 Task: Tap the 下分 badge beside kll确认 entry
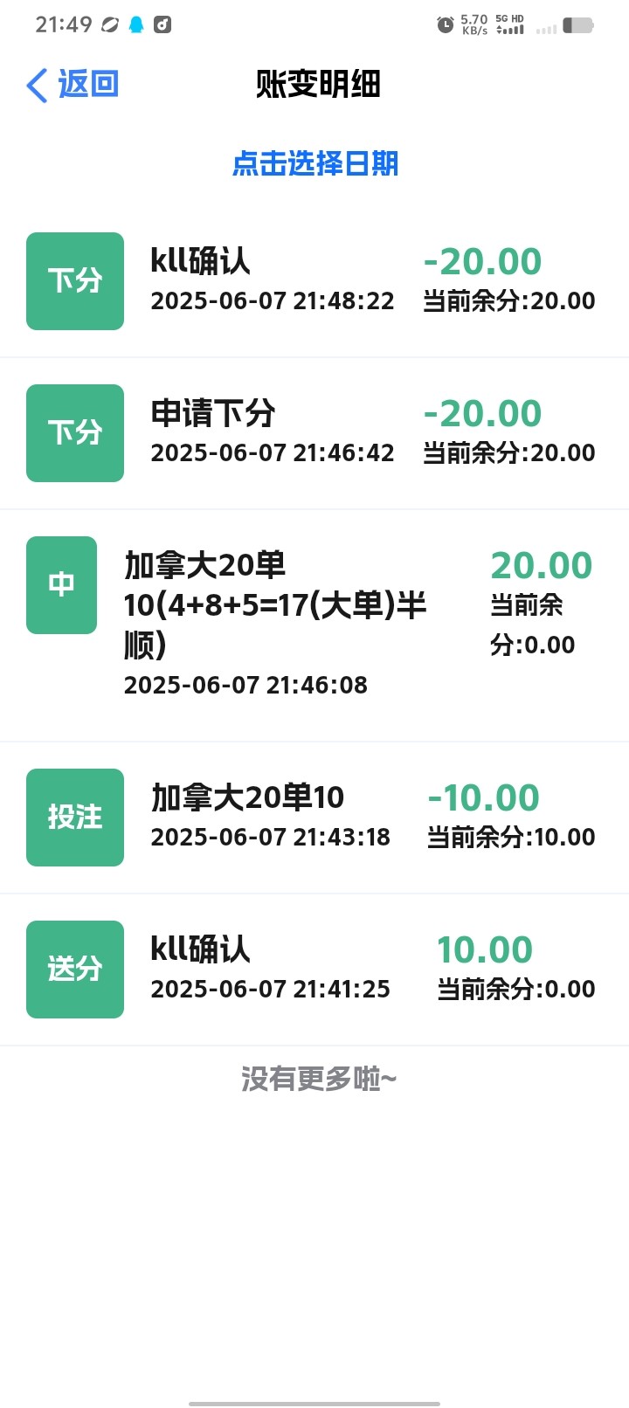tap(75, 281)
